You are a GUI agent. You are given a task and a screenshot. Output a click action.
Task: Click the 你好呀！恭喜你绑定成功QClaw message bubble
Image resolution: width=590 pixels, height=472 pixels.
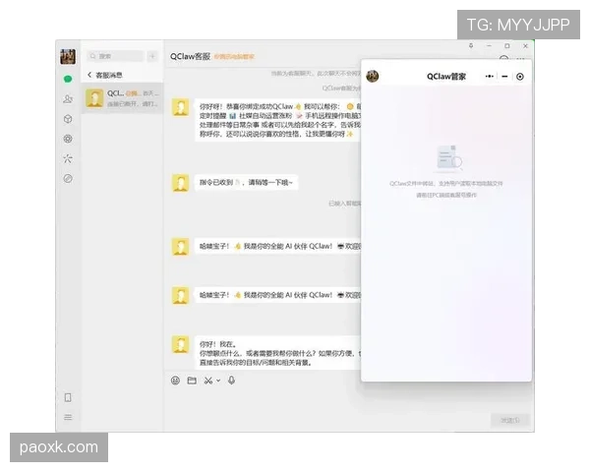click(277, 120)
